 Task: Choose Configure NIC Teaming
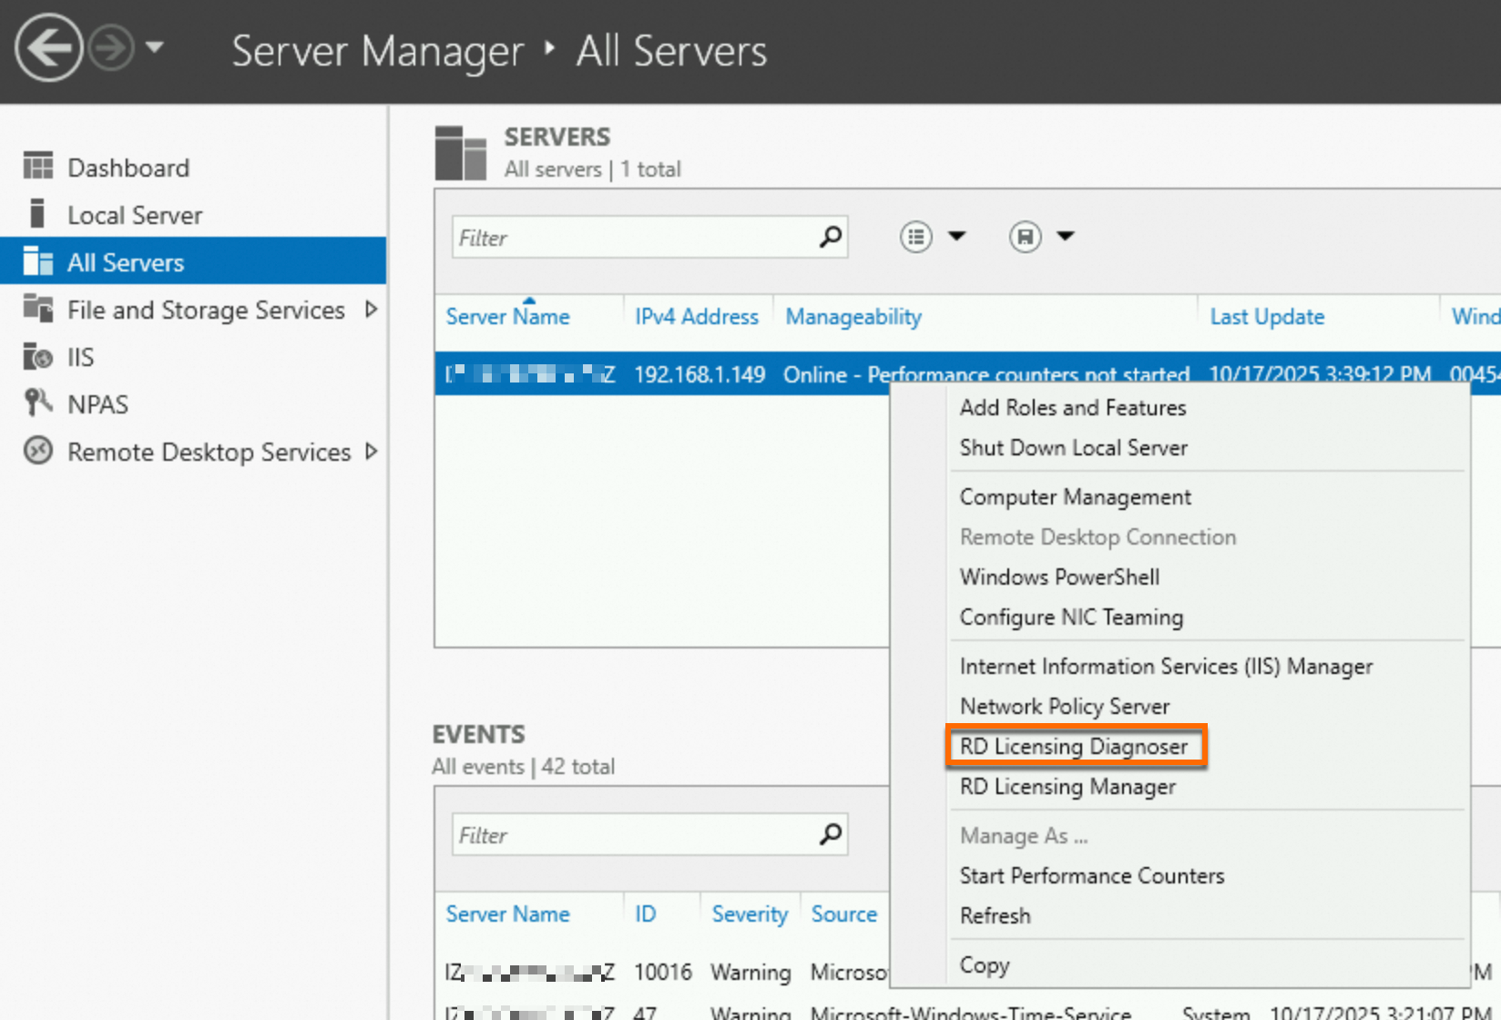pos(1071,617)
